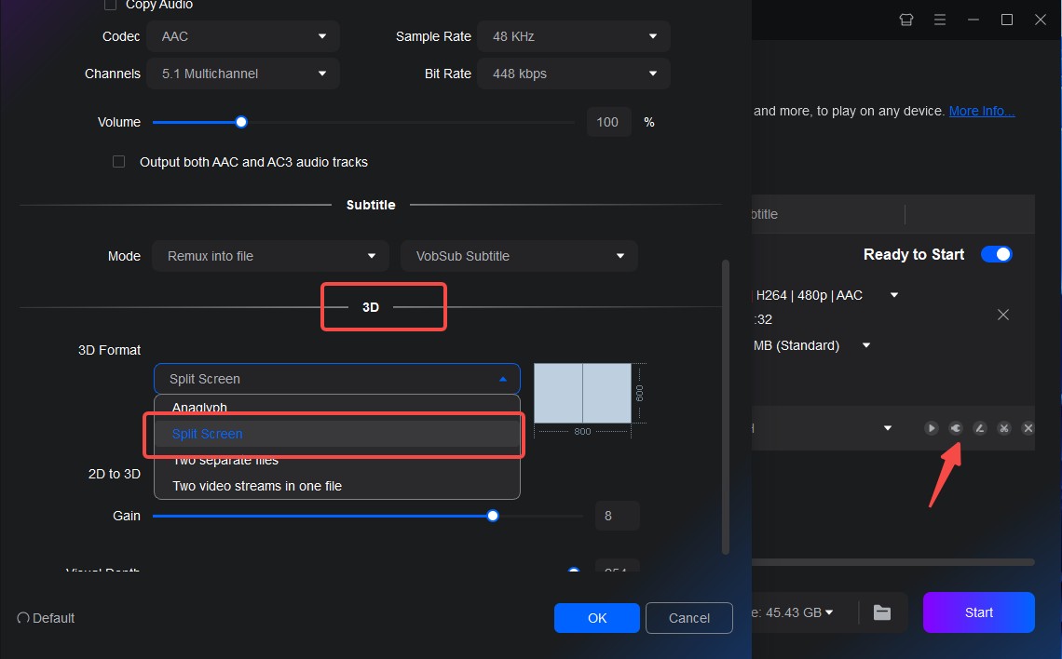
Task: Click the Default label text
Action: coord(53,618)
